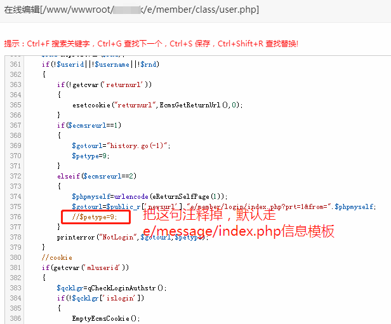Screen dimensions: 391x324
Task: Click the elseif($ecmsreurl==2) line
Action: point(95,176)
